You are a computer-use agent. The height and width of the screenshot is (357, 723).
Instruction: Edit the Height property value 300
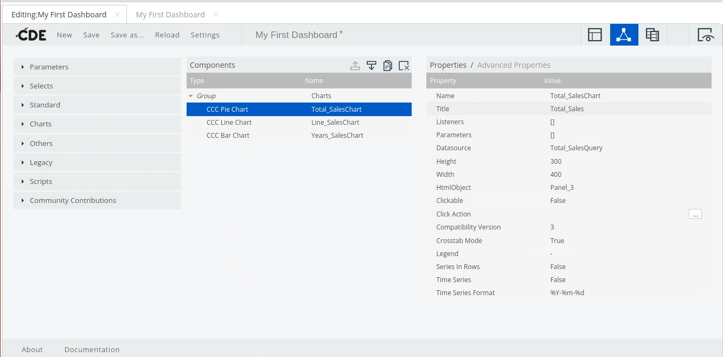(x=556, y=161)
